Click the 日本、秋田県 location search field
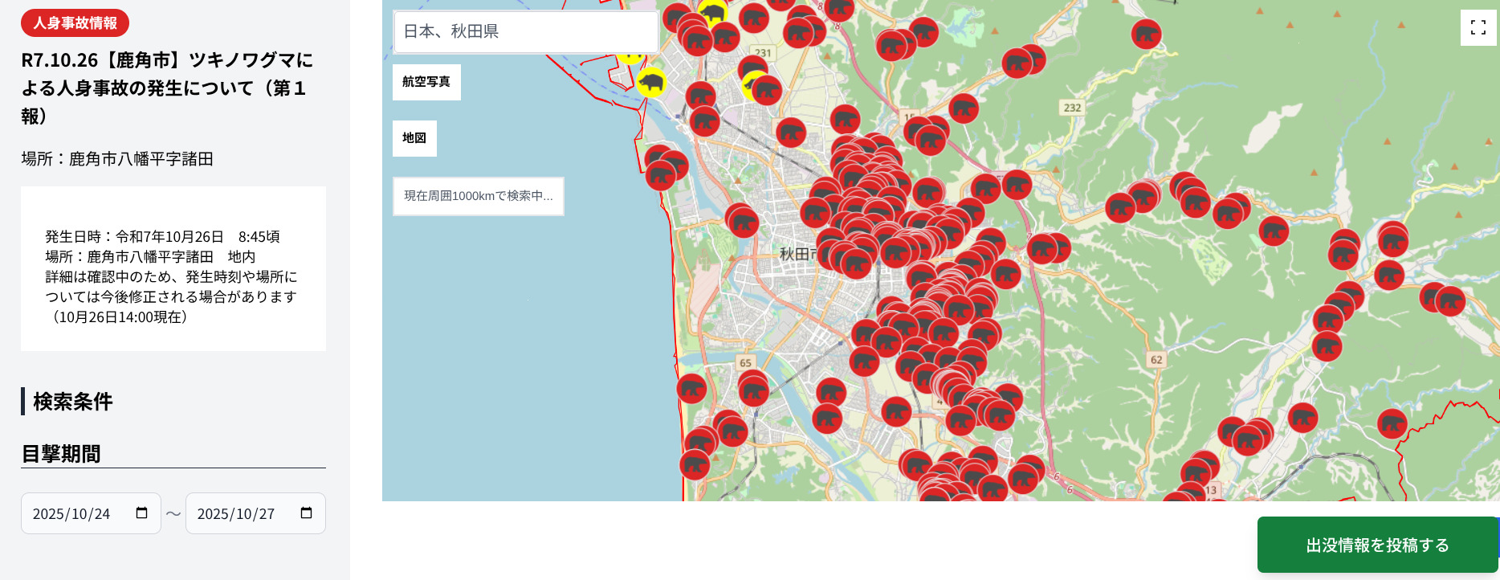 (526, 31)
